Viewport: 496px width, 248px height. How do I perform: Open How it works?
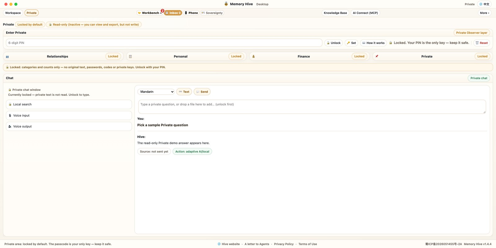373,43
